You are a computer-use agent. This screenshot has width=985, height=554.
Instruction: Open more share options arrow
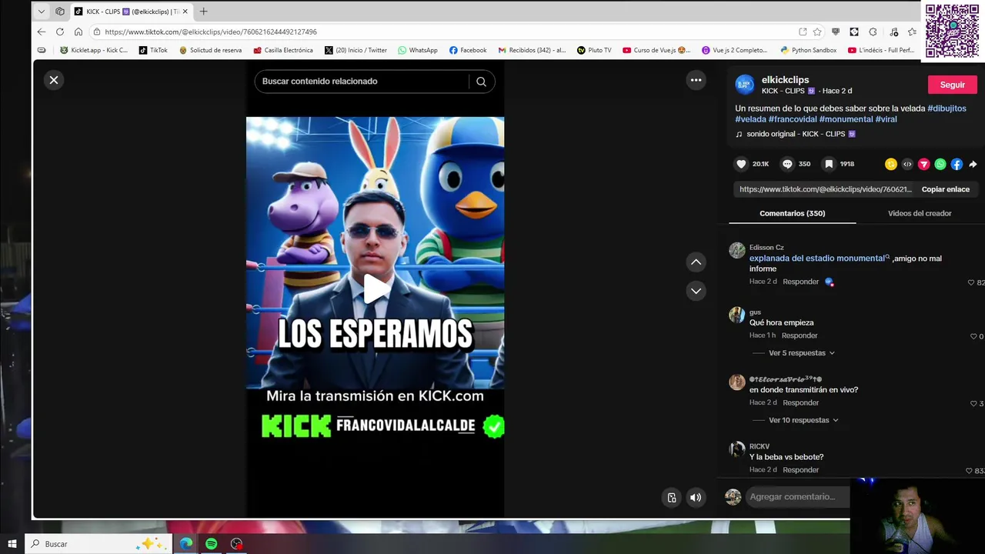click(x=973, y=164)
